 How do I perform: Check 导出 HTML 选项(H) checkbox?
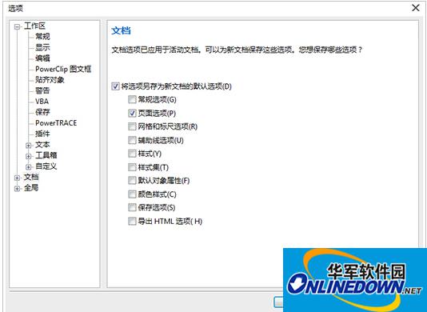coord(132,221)
